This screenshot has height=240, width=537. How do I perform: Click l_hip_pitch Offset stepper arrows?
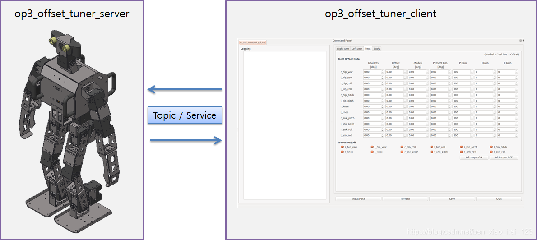[405, 101]
